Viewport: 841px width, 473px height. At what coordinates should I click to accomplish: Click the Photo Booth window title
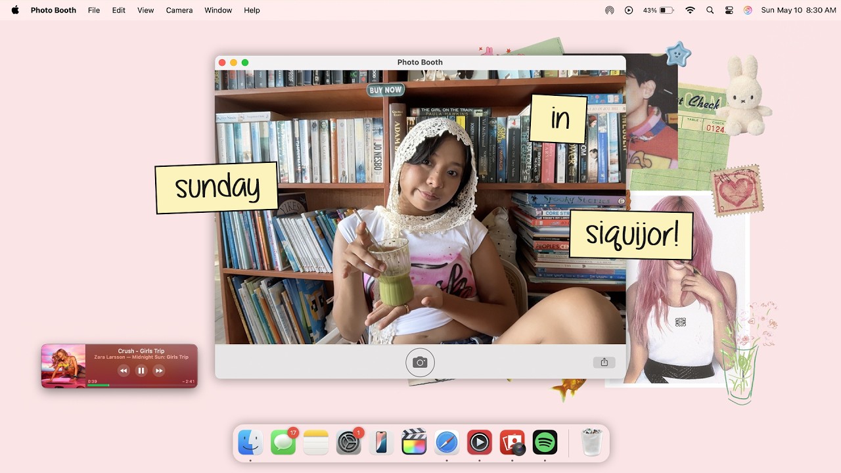pos(420,62)
